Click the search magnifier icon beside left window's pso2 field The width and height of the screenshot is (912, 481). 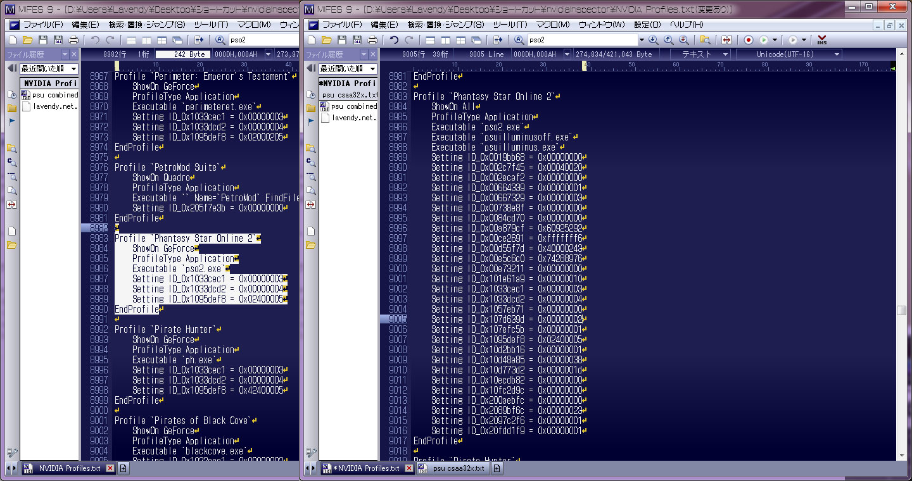pos(220,40)
